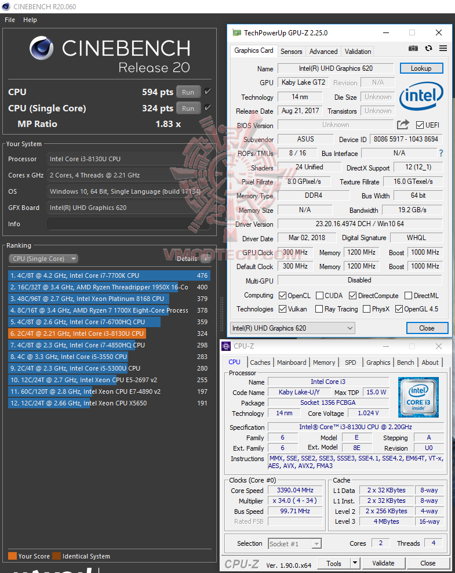Click the GPU-Z refresh icon
455x573 pixels.
(x=429, y=48)
